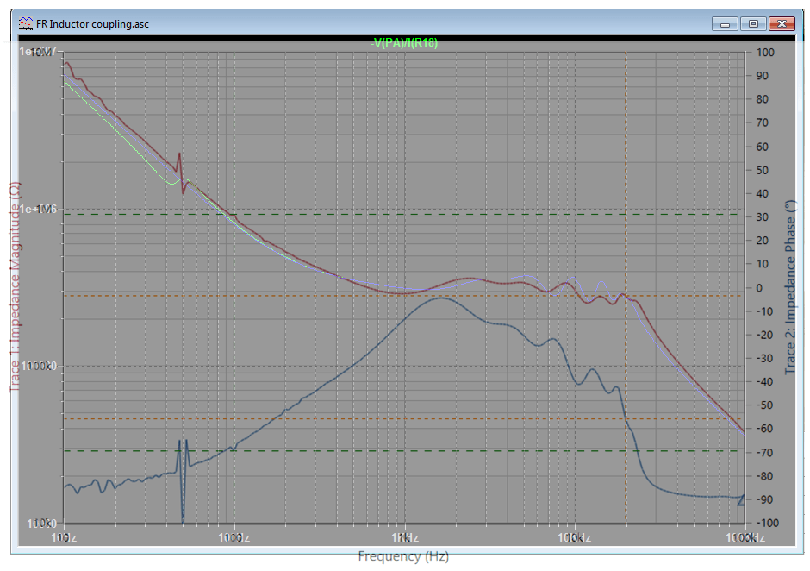
Task: Click the Trace 1 Impedance Magnitude axis label
Action: coord(15,286)
